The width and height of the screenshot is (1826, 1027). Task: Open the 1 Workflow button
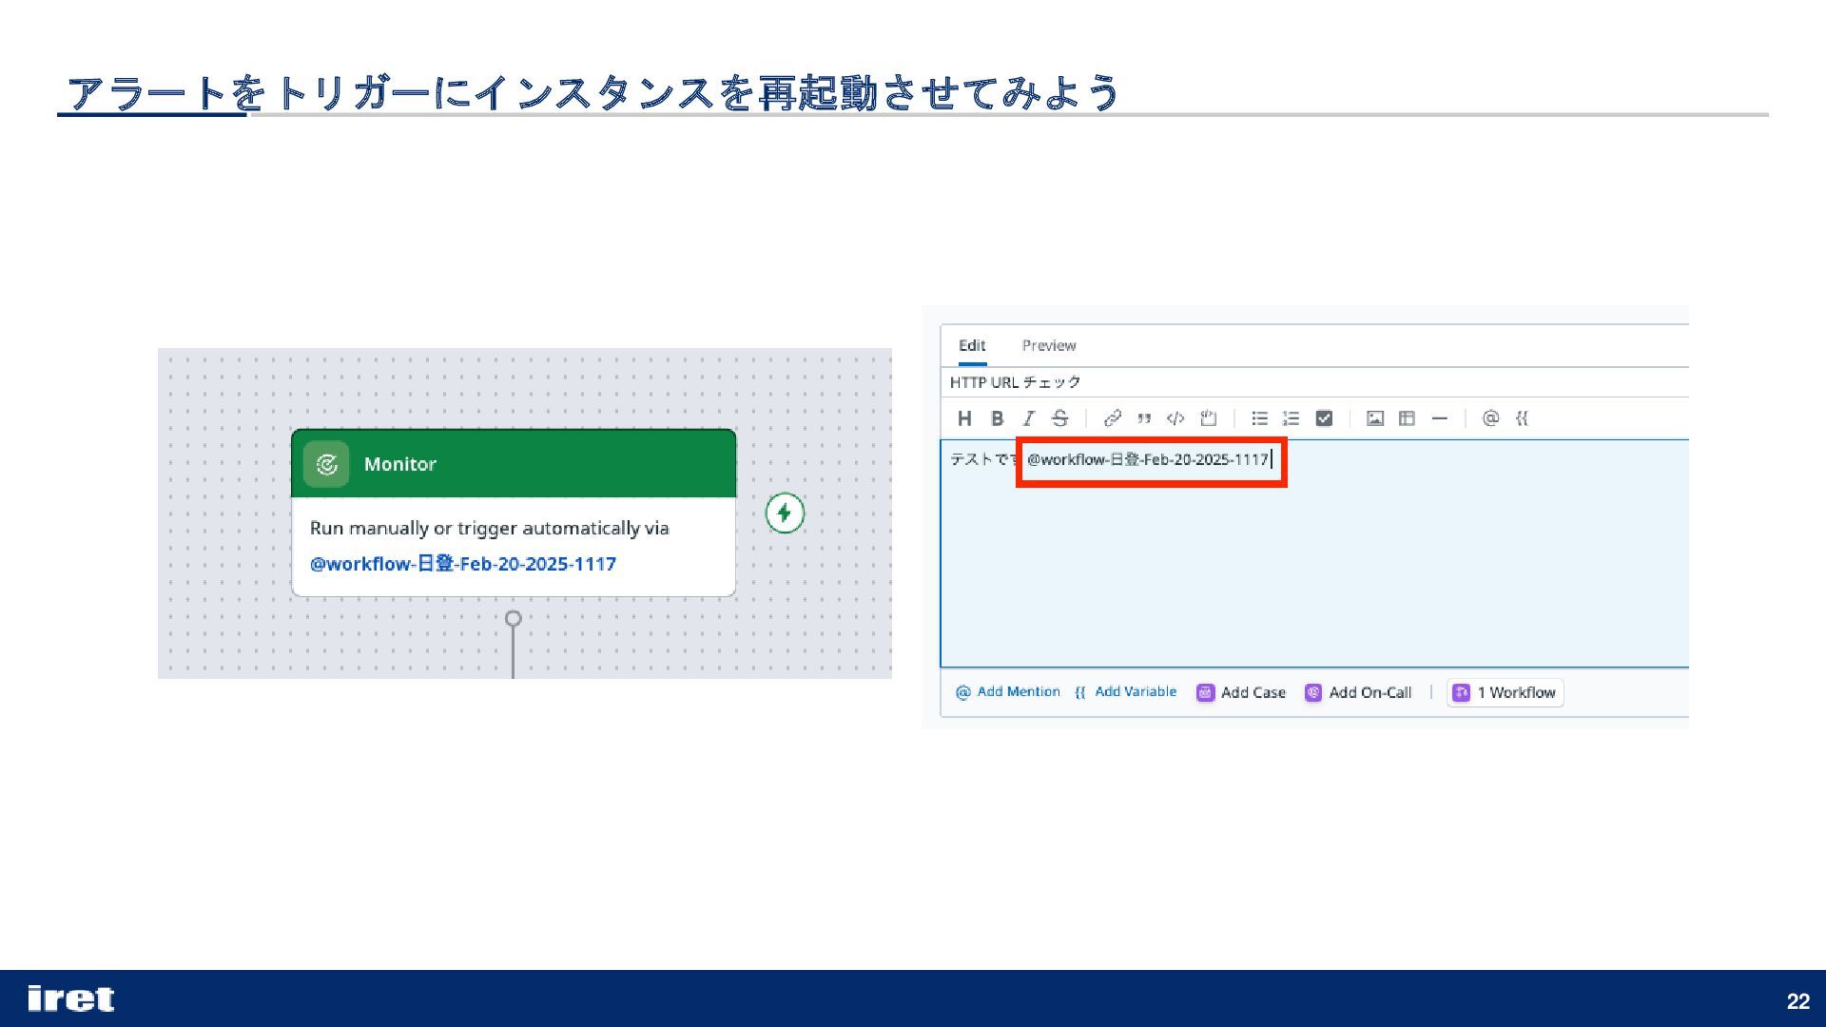(1505, 692)
